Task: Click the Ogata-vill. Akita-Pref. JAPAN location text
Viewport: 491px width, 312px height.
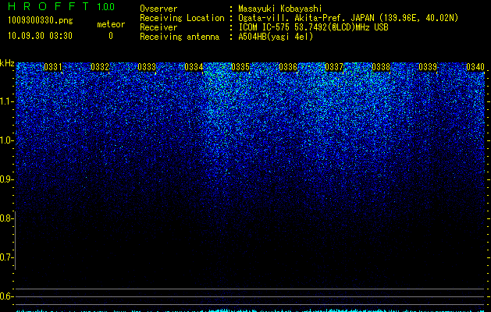Action: click(x=348, y=18)
